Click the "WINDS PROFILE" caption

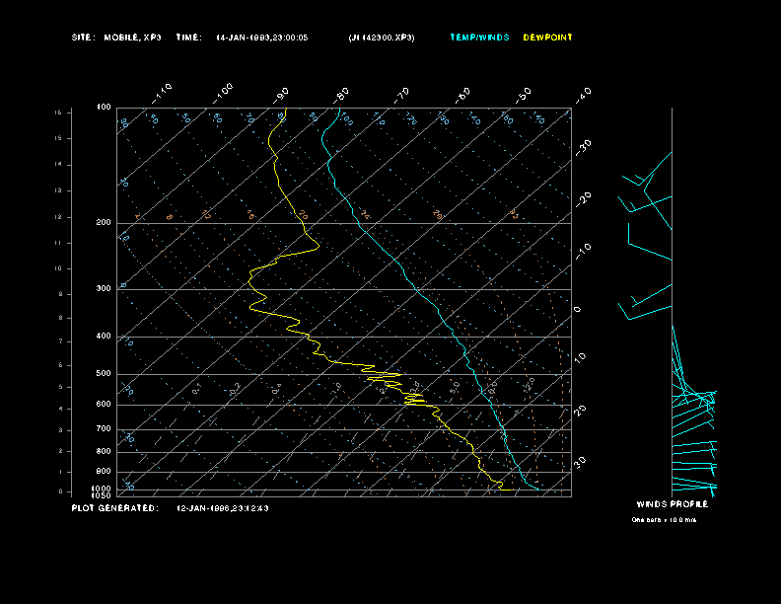coord(673,504)
